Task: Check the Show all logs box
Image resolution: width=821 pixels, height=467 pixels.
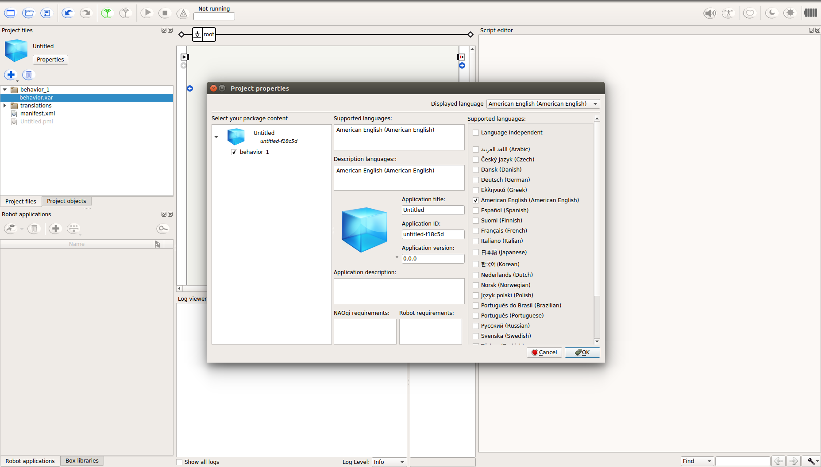Action: (x=179, y=462)
